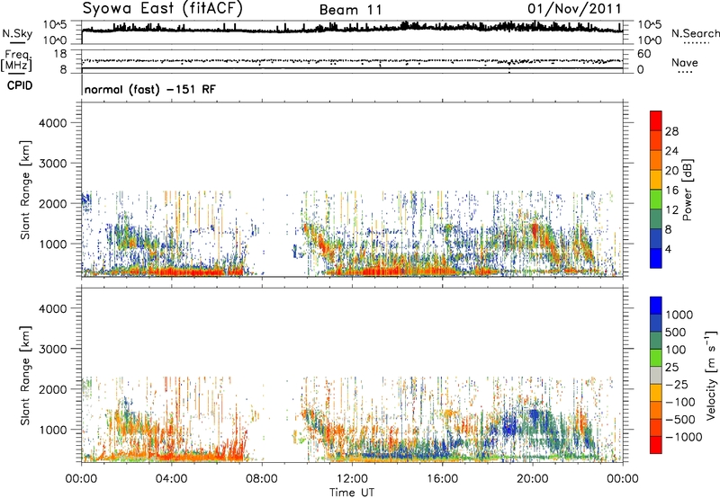This screenshot has width=720, height=498.
Task: Click the '4000' tick of the power panel
Action: 52,123
